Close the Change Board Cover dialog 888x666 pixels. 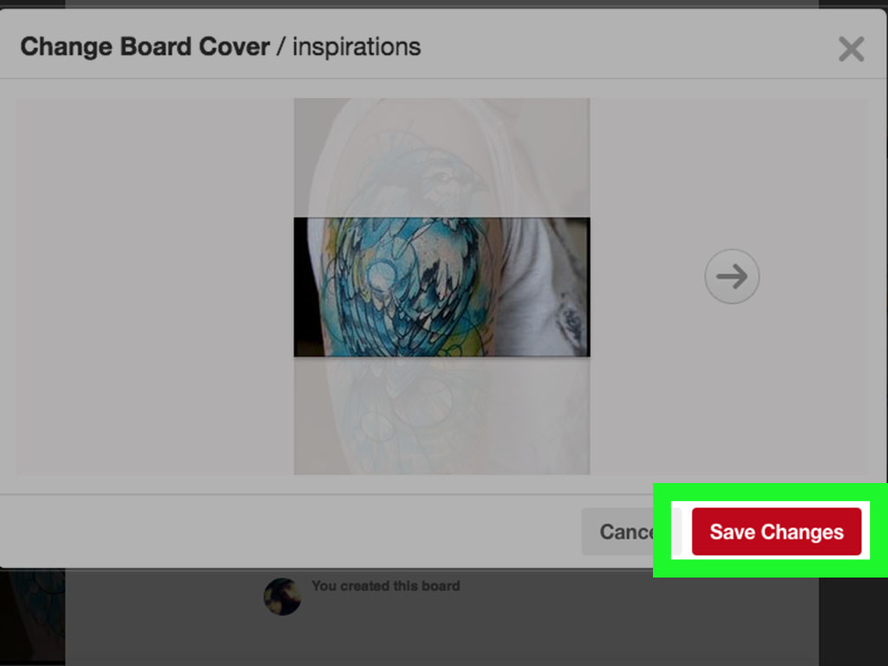(852, 49)
